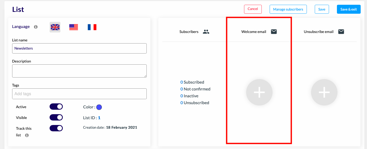Screen dimensions: 367x149
Task: Click the Unsubscribe email envelope icon
Action: point(341,32)
